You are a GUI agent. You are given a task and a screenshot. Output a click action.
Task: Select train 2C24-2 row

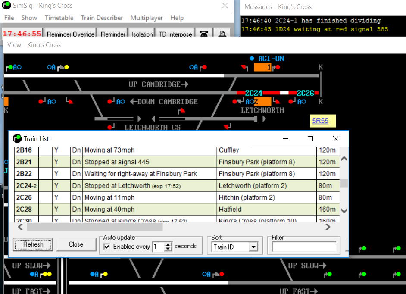(x=177, y=186)
